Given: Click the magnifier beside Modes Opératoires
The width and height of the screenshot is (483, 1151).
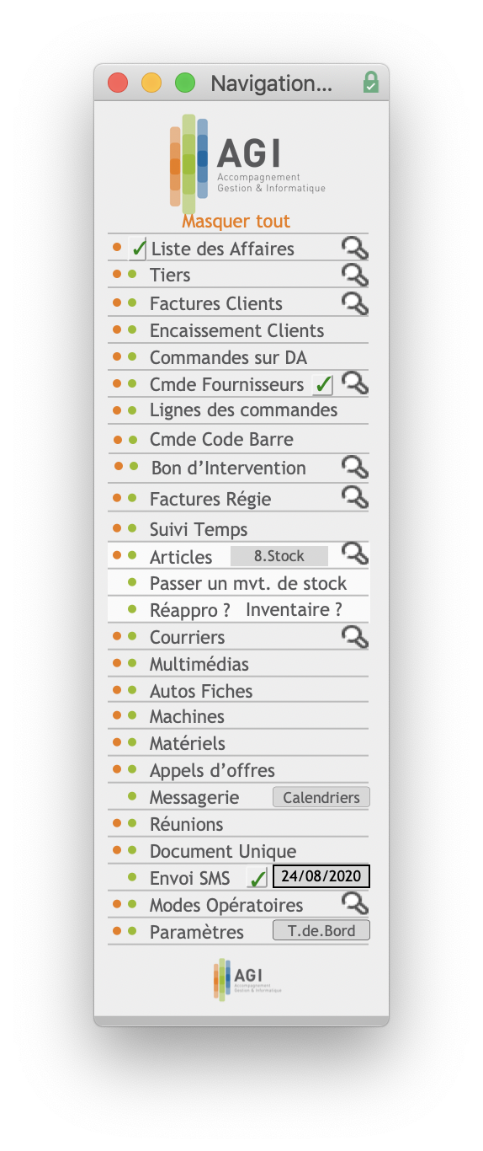Looking at the screenshot, I should (x=355, y=904).
